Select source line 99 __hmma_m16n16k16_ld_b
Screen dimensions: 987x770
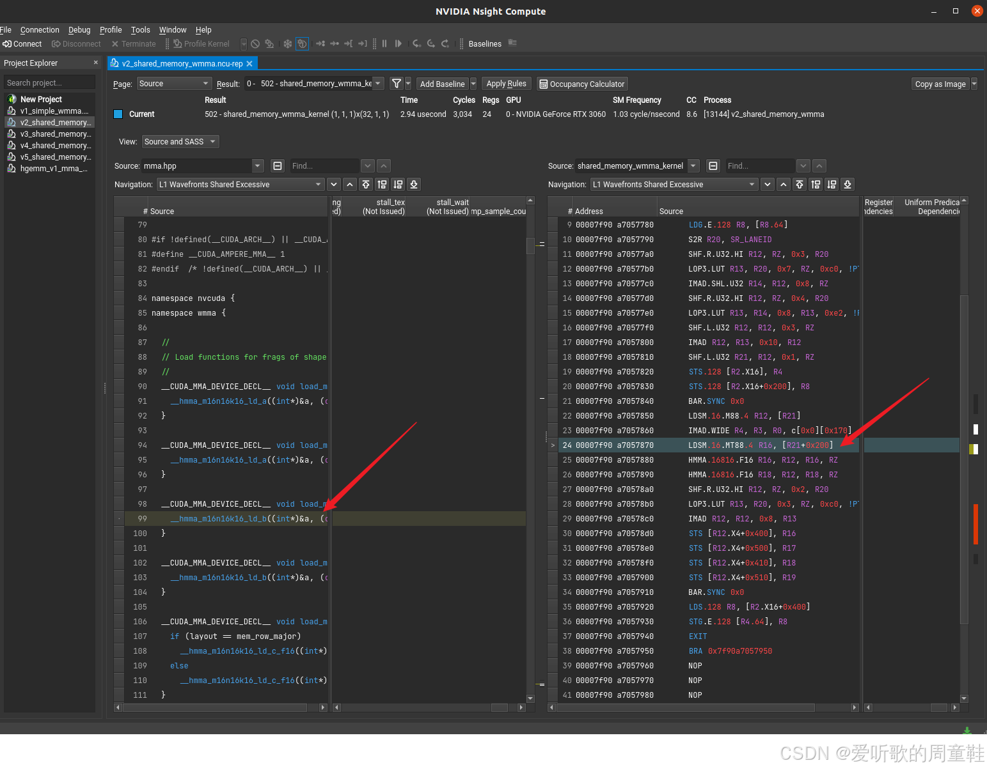click(x=221, y=519)
